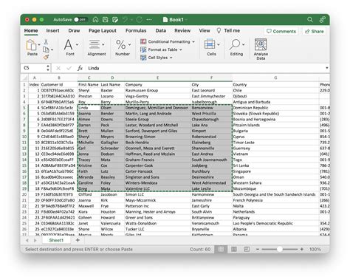The width and height of the screenshot is (350, 280).
Task: Switch to Page Break Preview icon
Action: coord(247,249)
